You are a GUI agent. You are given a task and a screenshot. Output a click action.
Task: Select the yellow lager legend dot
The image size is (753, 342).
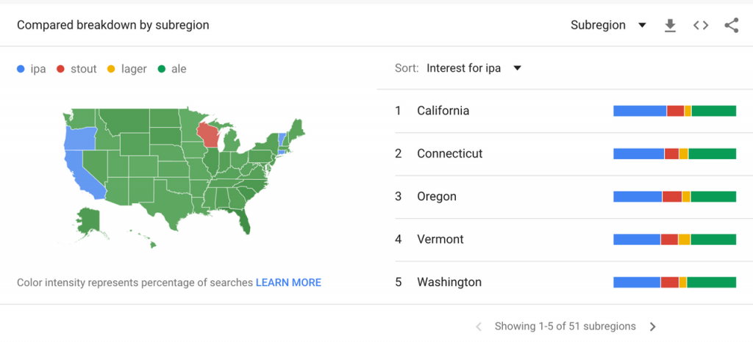[111, 70]
